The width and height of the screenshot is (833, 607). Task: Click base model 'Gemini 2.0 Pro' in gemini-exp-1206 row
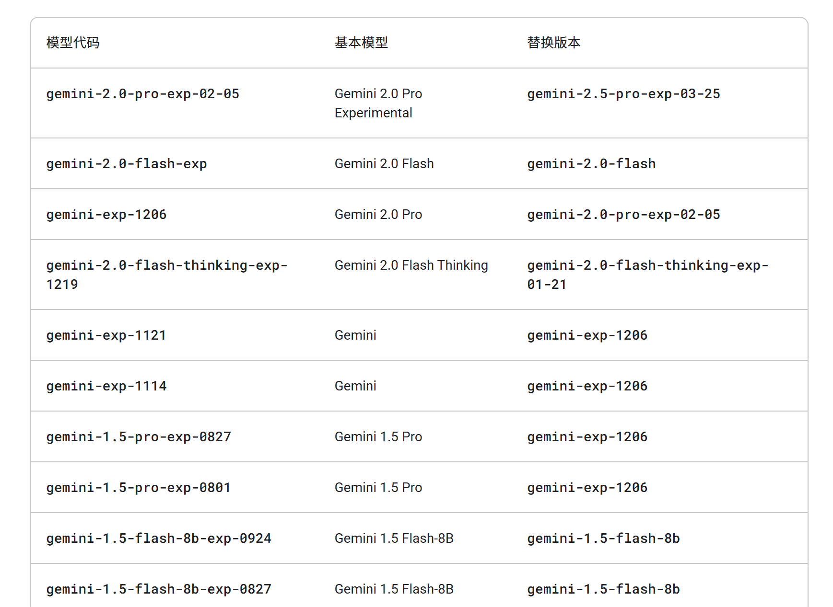tap(378, 215)
